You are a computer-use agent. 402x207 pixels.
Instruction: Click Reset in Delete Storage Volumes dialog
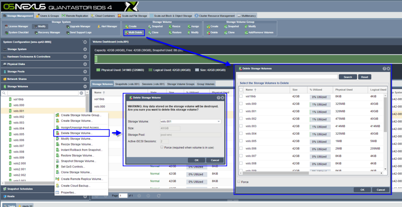(364, 77)
